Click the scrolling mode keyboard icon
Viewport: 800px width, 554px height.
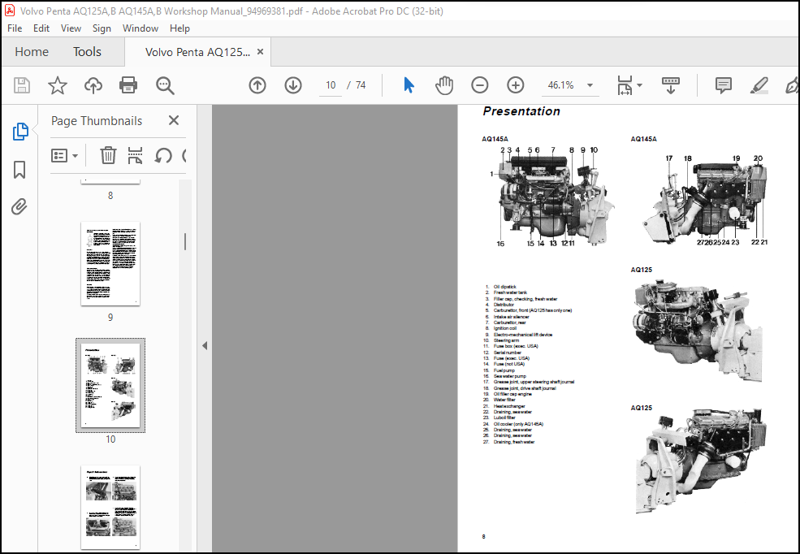(670, 85)
